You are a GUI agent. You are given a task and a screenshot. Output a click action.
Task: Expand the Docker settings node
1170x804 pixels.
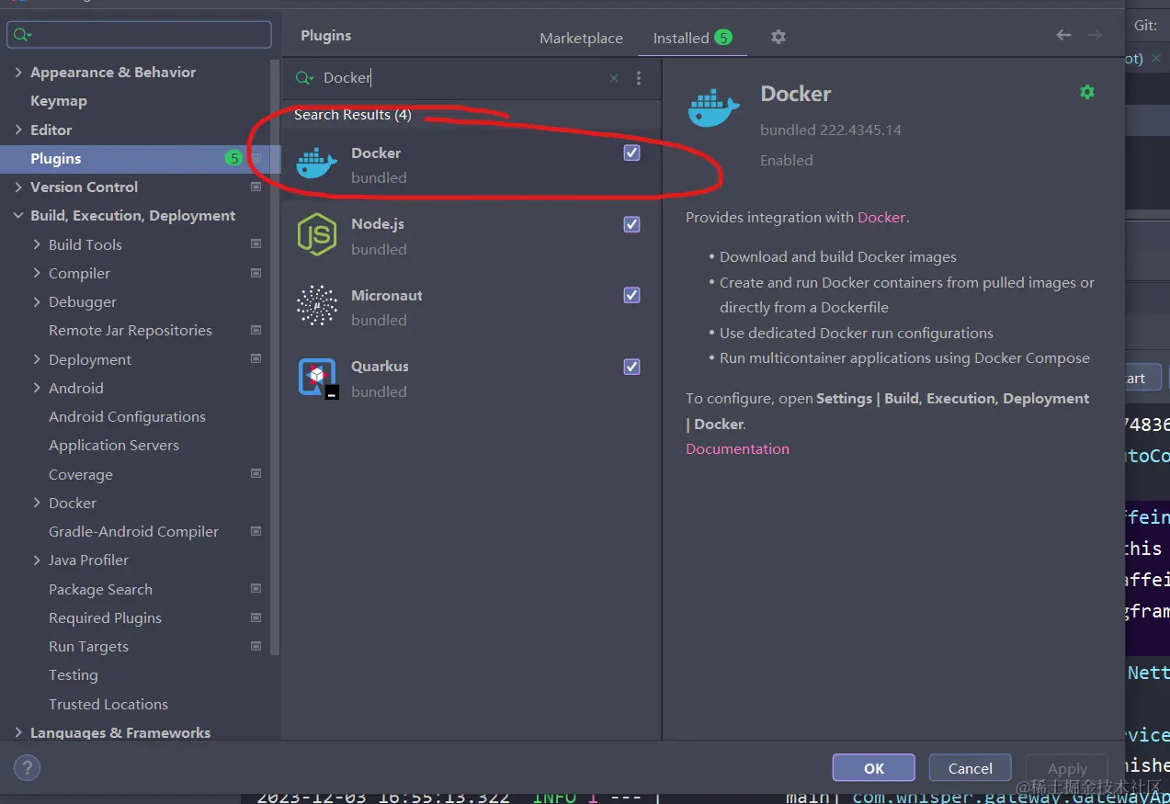pyautogui.click(x=37, y=503)
